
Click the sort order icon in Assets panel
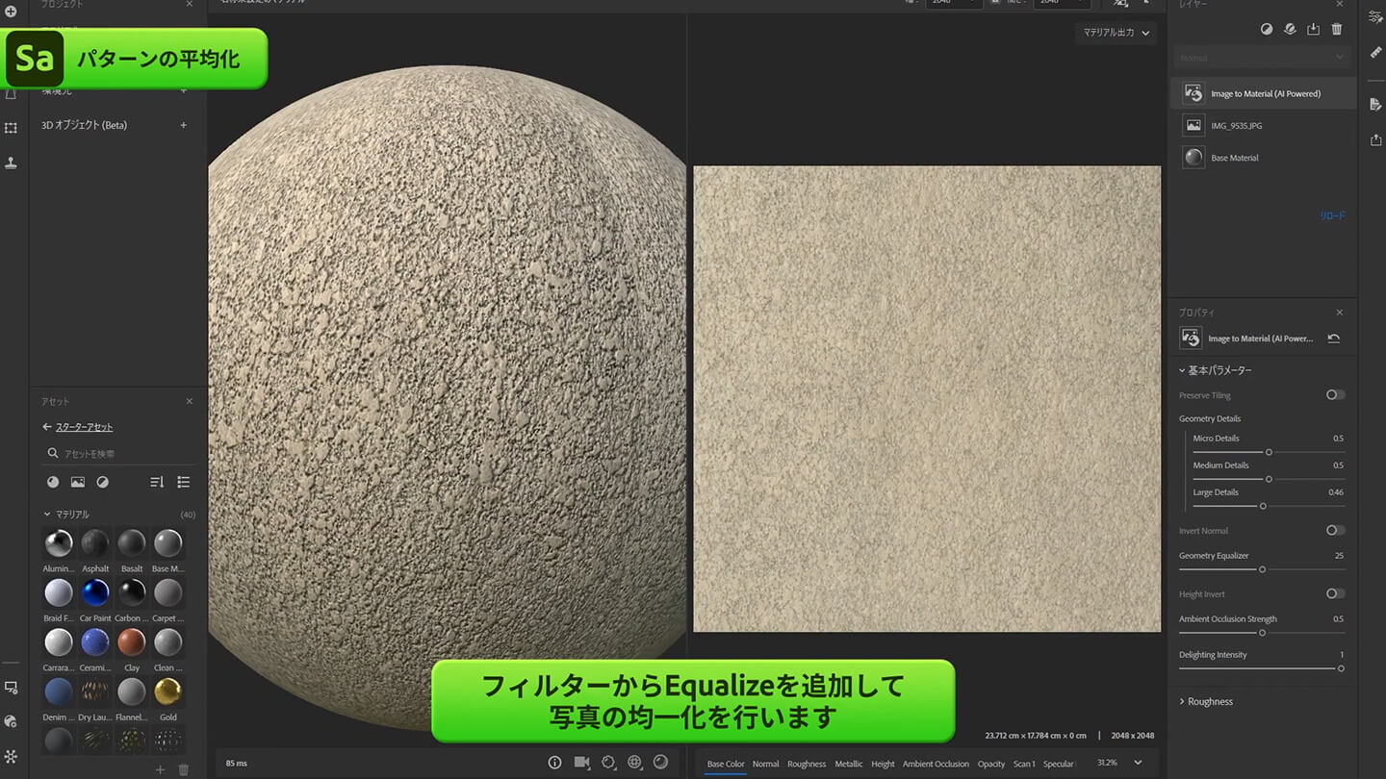point(157,482)
